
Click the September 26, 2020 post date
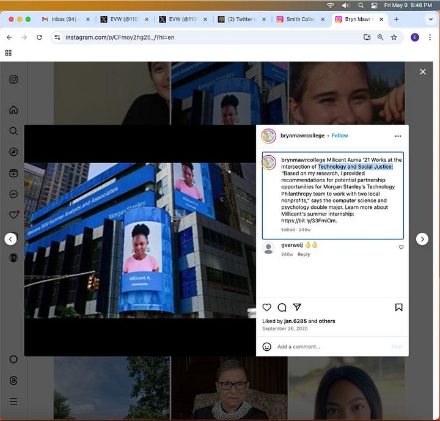(x=285, y=328)
